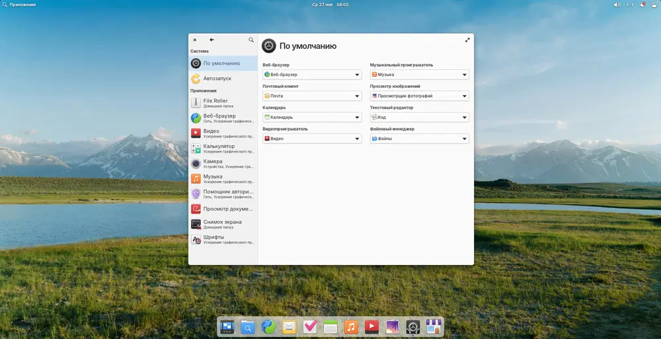Click the date and time in top panel

[x=330, y=5]
